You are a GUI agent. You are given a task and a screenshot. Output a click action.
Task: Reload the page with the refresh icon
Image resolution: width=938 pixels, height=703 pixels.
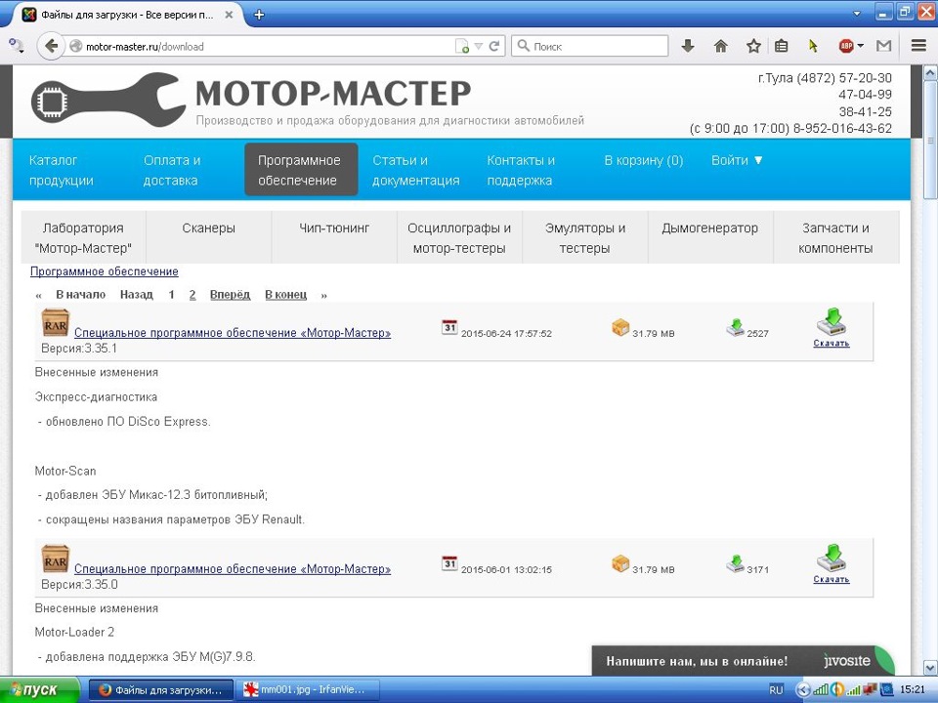494,46
